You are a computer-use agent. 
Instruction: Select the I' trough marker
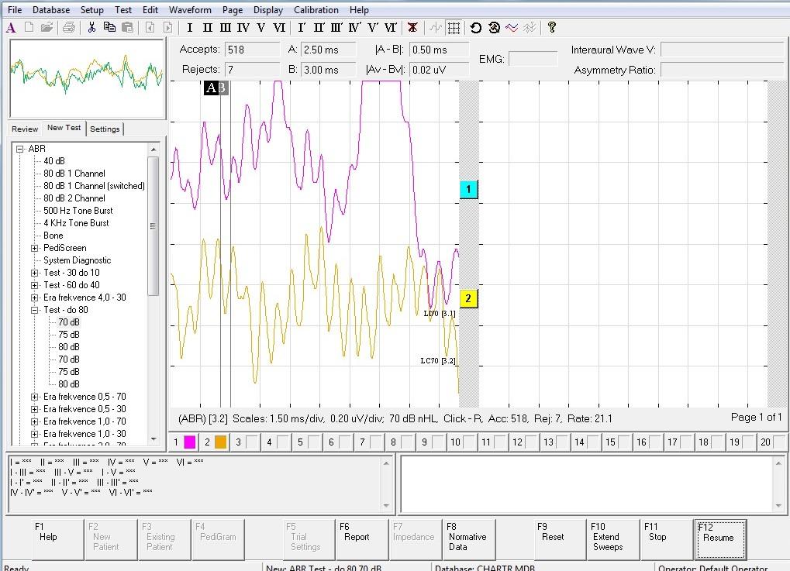[302, 28]
